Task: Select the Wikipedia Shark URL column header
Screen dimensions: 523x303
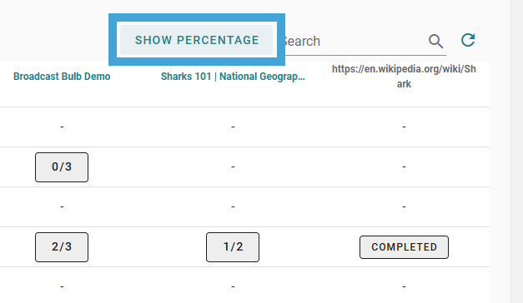Action: (404, 77)
